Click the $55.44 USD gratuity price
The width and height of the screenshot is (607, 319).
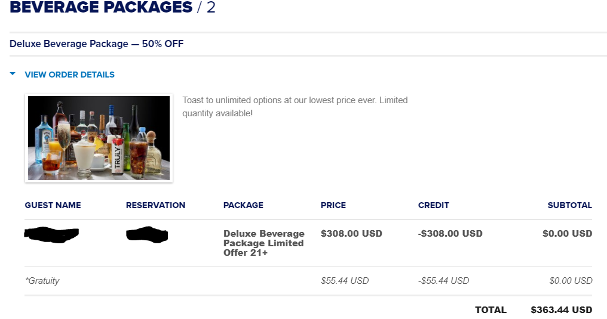(345, 281)
